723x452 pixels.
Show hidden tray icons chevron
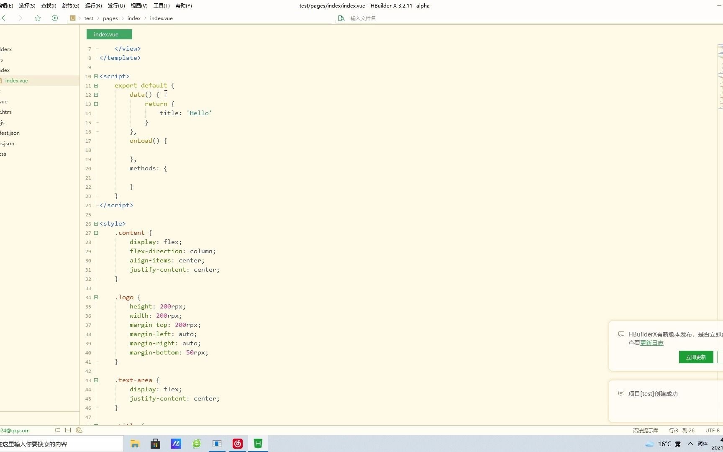point(690,444)
